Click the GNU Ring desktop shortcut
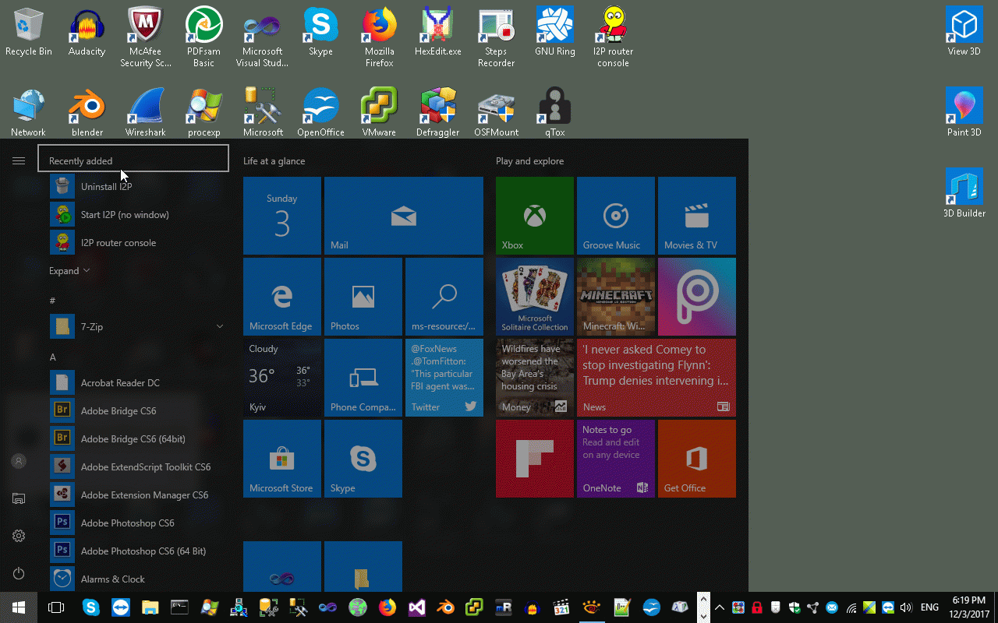The height and width of the screenshot is (623, 998). (x=554, y=32)
